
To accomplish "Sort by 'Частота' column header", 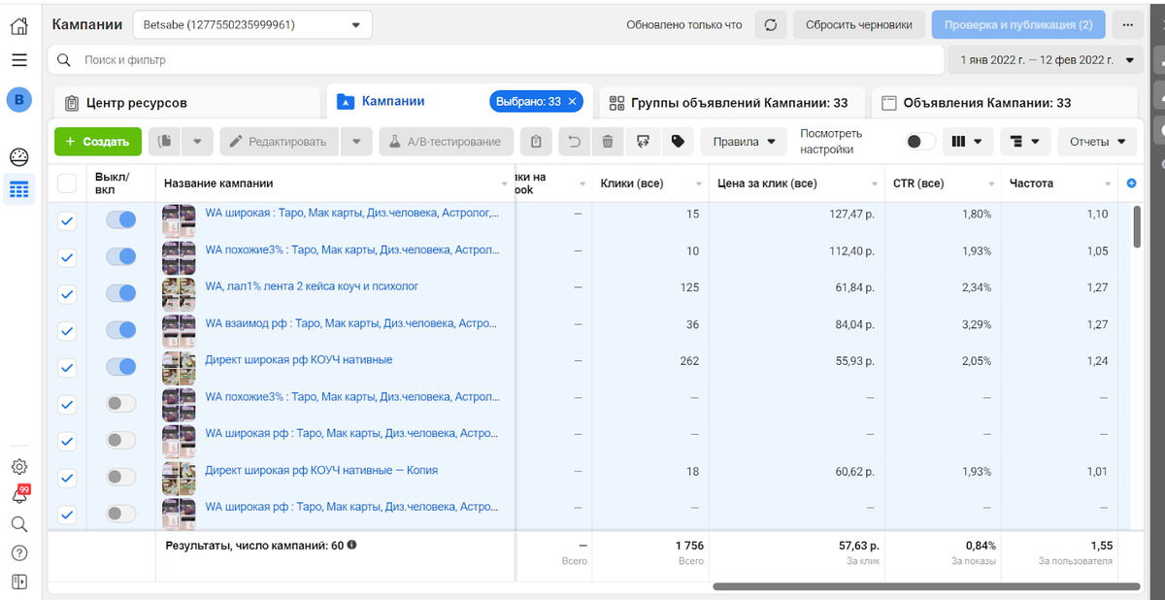I will pyautogui.click(x=1031, y=183).
